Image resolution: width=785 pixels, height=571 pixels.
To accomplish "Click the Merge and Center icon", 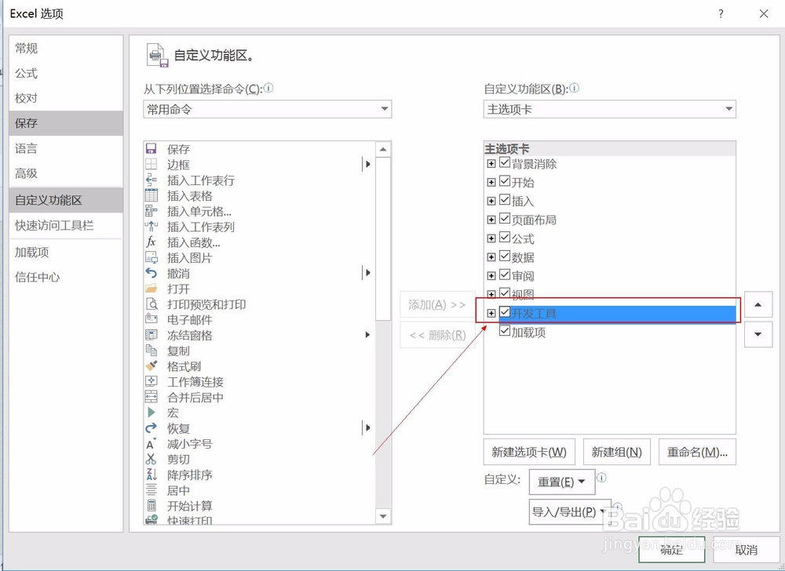I will 152,397.
